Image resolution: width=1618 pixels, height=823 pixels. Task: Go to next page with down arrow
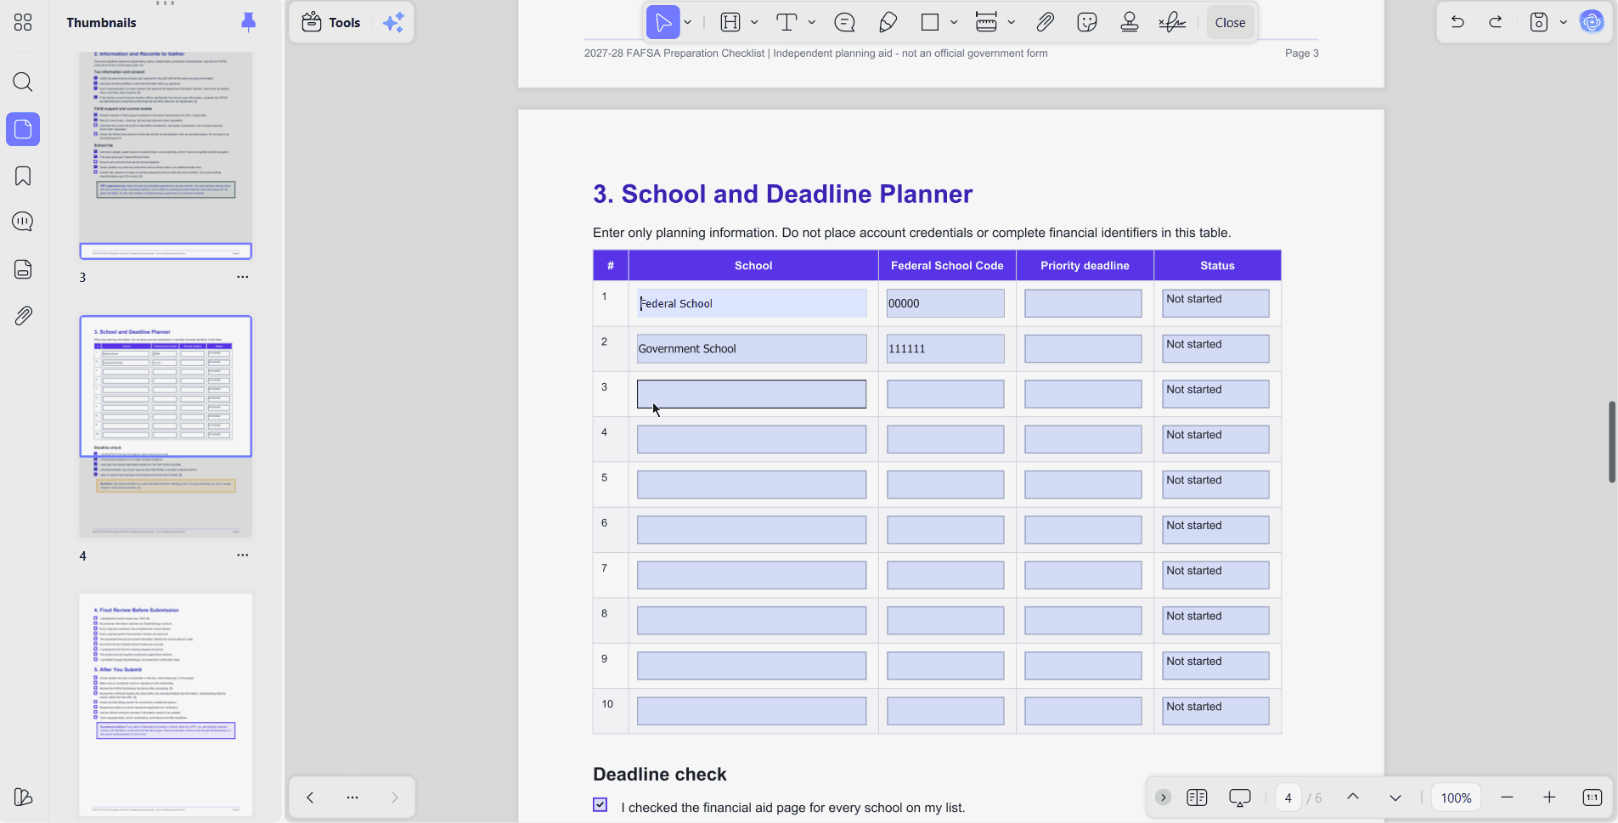coord(1395,797)
